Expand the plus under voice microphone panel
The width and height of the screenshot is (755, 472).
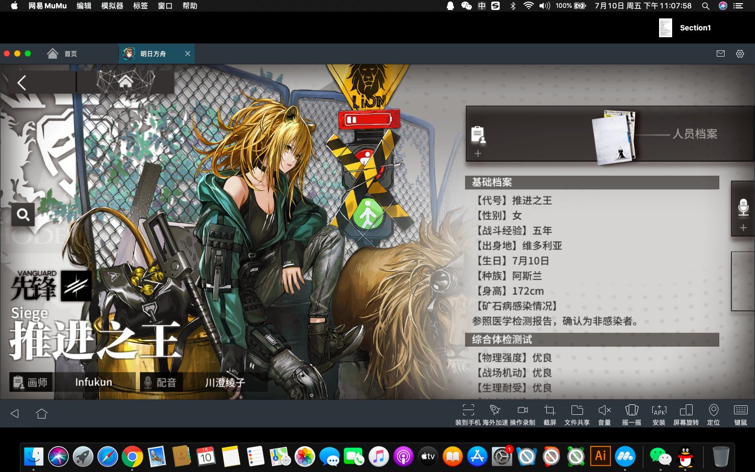(743, 228)
